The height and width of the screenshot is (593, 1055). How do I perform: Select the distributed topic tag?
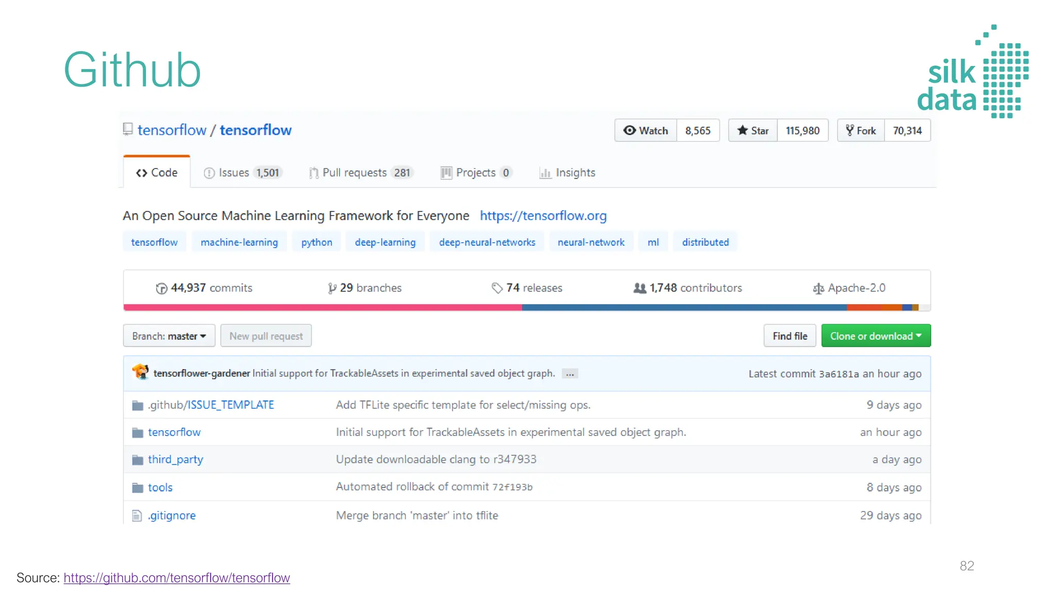(x=705, y=242)
